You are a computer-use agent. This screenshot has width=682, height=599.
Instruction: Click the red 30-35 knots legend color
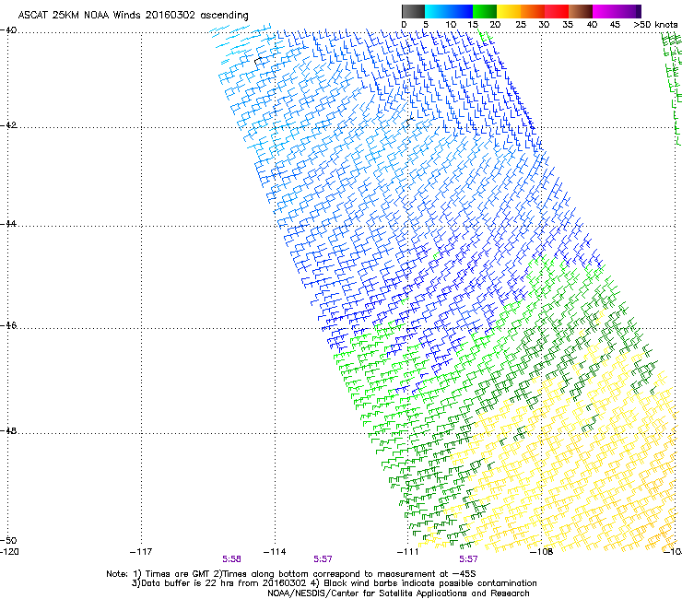(x=557, y=11)
